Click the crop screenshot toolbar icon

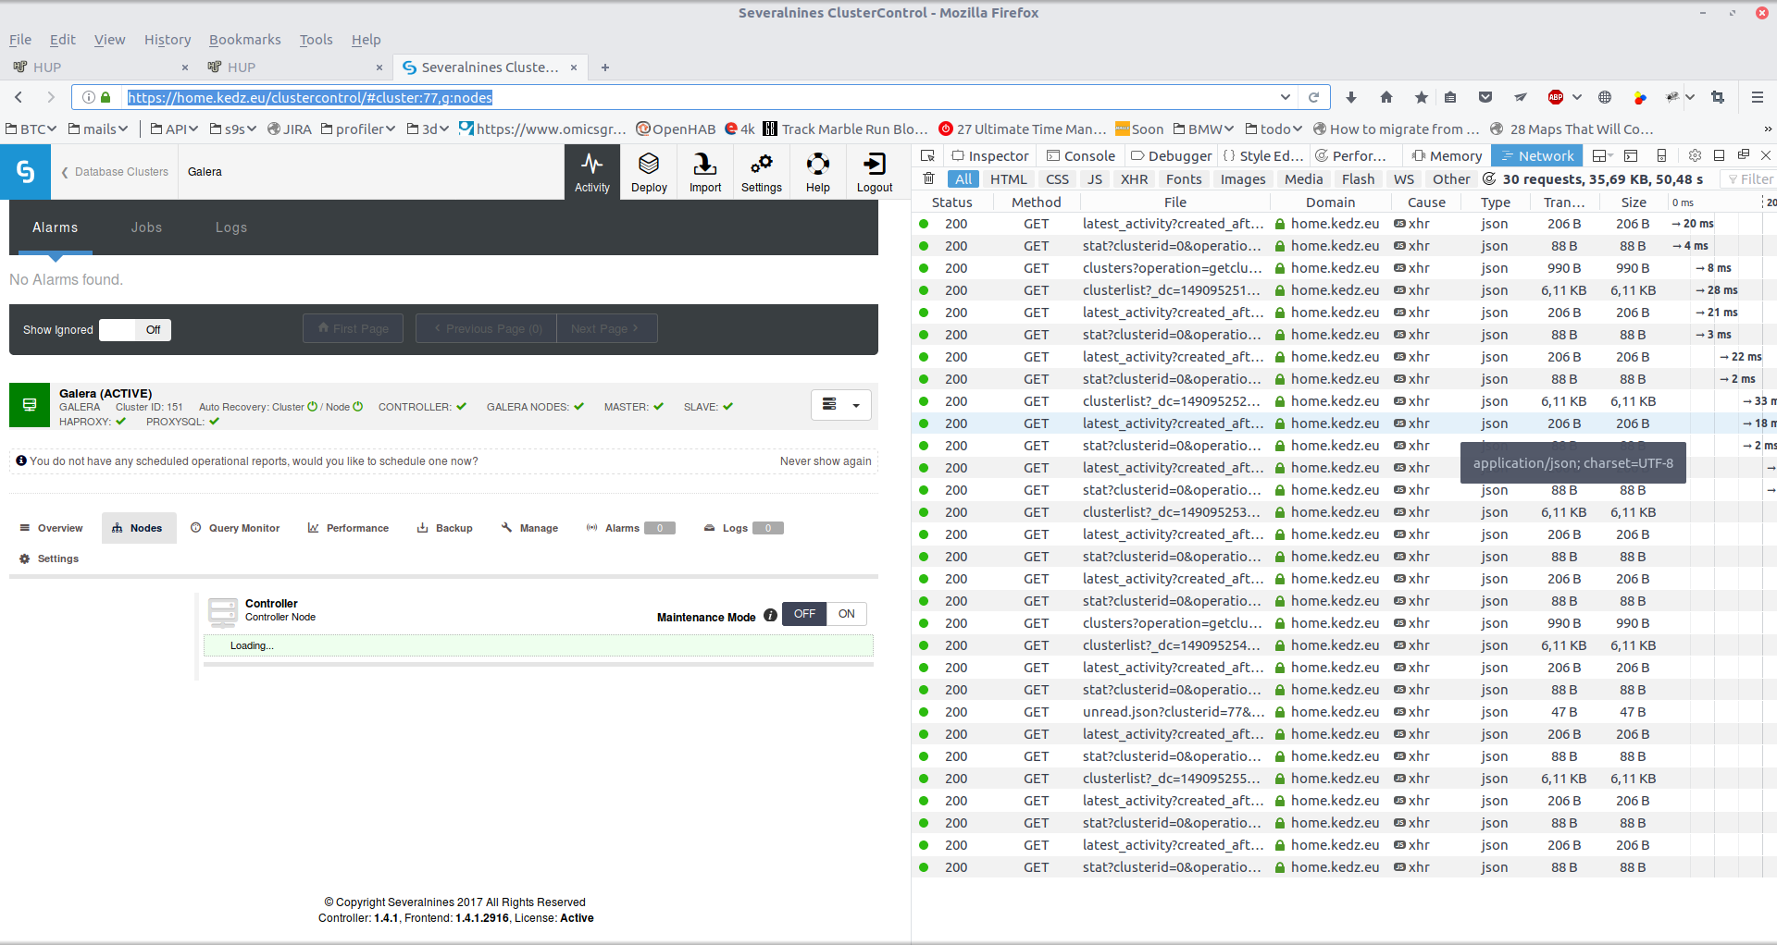click(1718, 97)
